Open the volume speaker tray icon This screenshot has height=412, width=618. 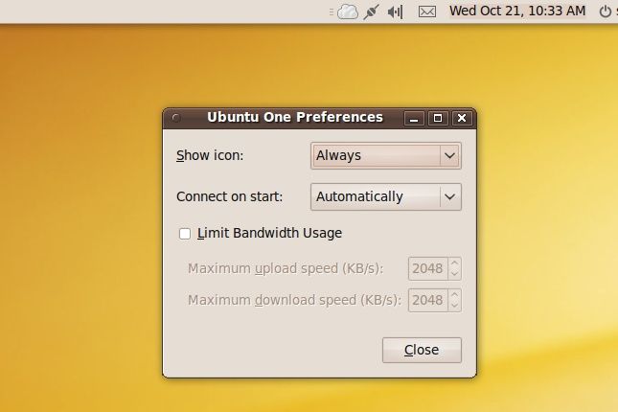point(395,11)
